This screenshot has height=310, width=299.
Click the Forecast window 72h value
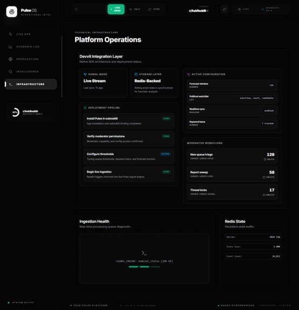[271, 85]
